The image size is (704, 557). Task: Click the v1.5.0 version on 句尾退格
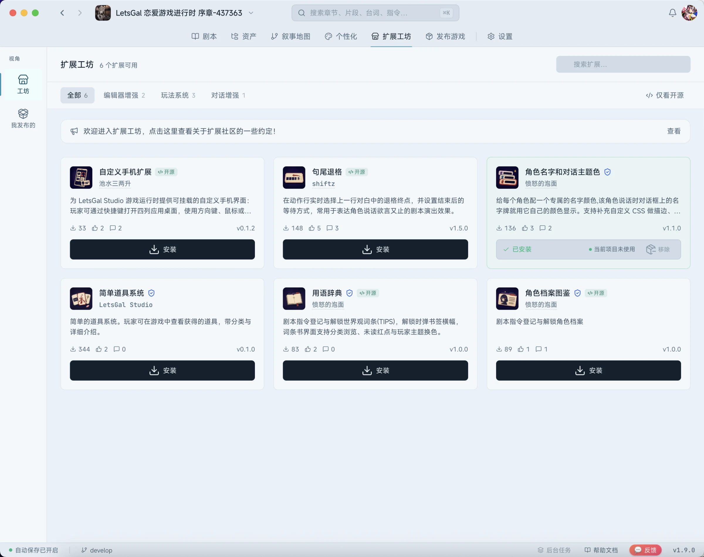pos(458,228)
